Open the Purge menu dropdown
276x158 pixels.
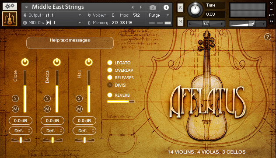tap(159, 15)
